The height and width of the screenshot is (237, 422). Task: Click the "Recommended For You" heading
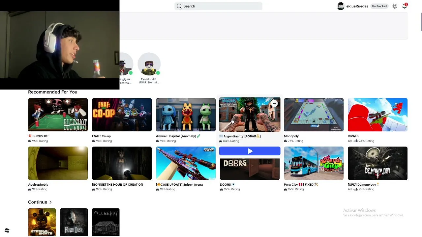[x=53, y=92]
